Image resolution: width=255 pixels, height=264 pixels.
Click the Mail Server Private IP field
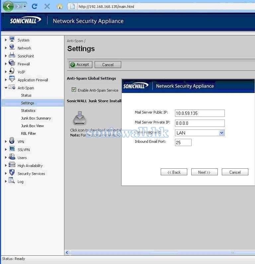[x=200, y=123]
